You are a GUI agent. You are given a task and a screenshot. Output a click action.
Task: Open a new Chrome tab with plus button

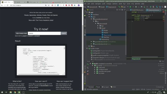pos(66,2)
